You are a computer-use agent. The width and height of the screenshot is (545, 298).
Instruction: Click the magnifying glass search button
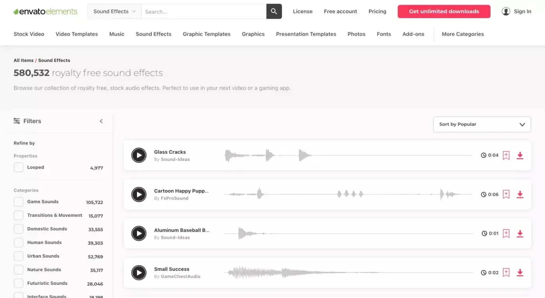pos(274,11)
